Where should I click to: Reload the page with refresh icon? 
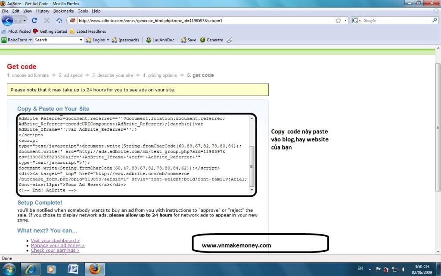click(34, 21)
